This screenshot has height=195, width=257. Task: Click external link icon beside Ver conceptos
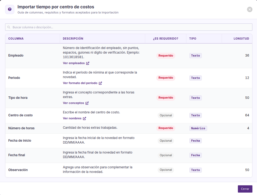tap(87, 103)
